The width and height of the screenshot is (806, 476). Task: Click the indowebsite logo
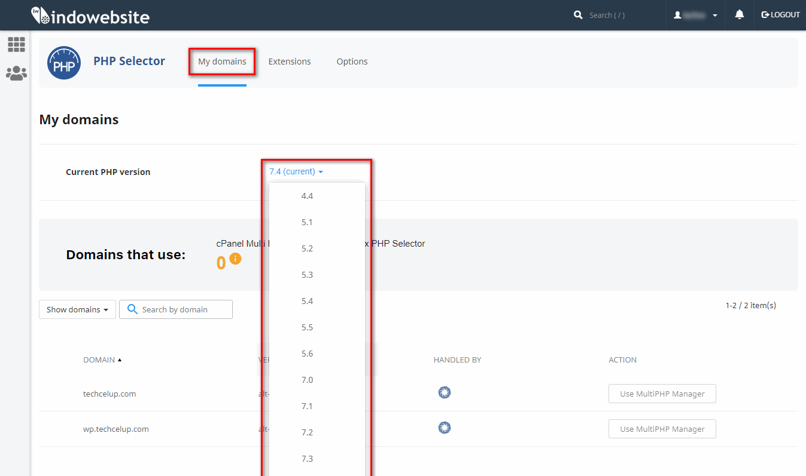coord(90,16)
